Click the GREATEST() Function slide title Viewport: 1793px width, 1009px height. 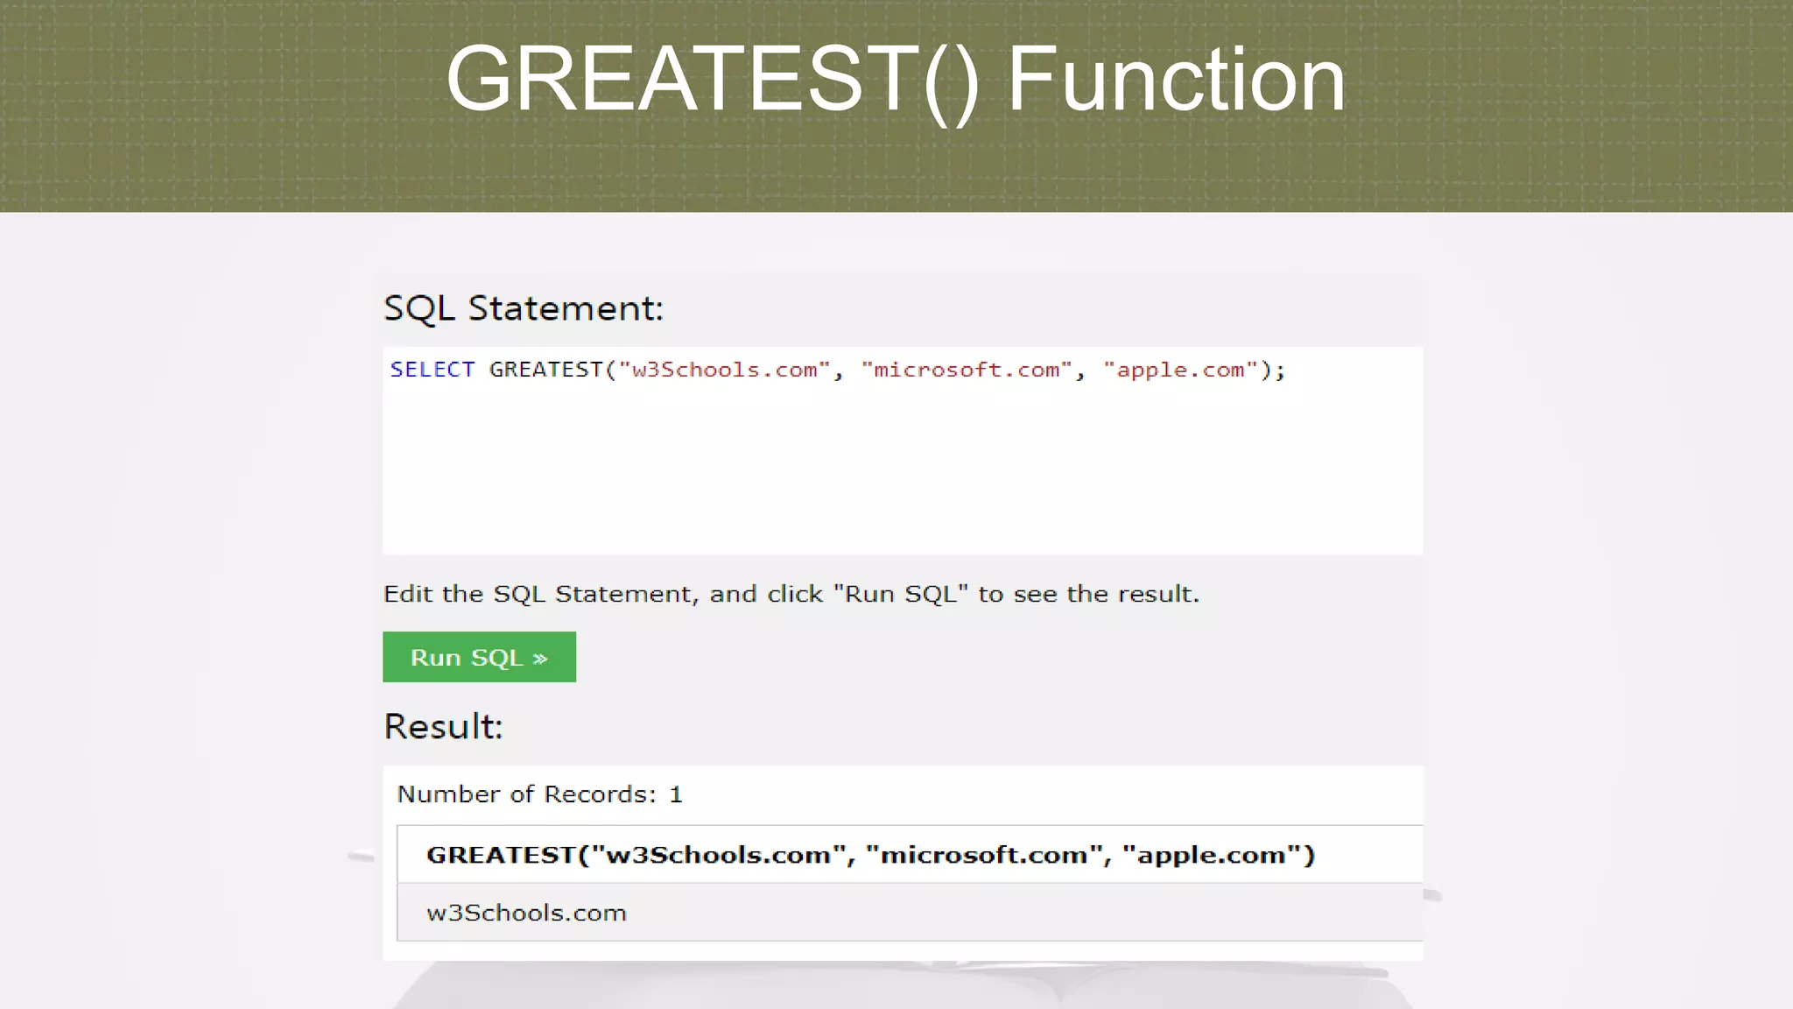click(x=896, y=81)
